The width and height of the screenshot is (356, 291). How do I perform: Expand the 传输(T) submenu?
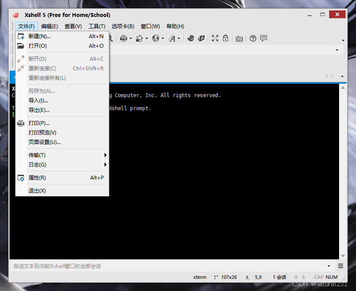105,155
